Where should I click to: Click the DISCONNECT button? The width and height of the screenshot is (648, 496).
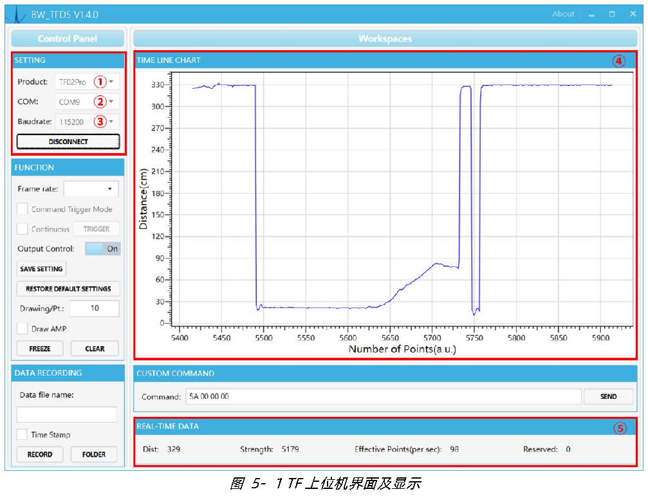pos(68,142)
